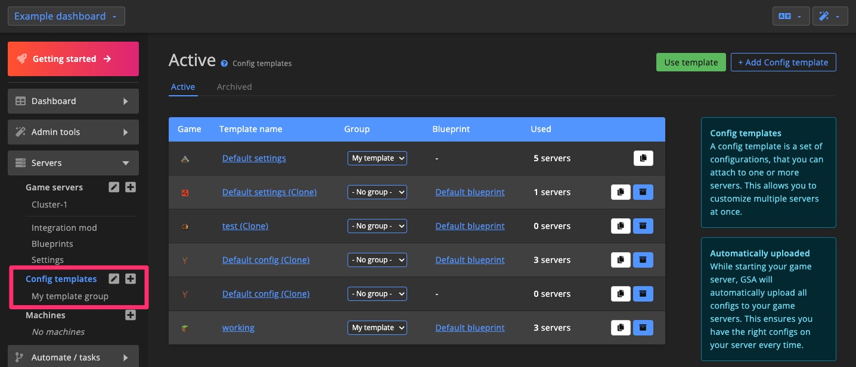
Task: Open the group dropdown for test (Clone)
Action: pyautogui.click(x=377, y=225)
